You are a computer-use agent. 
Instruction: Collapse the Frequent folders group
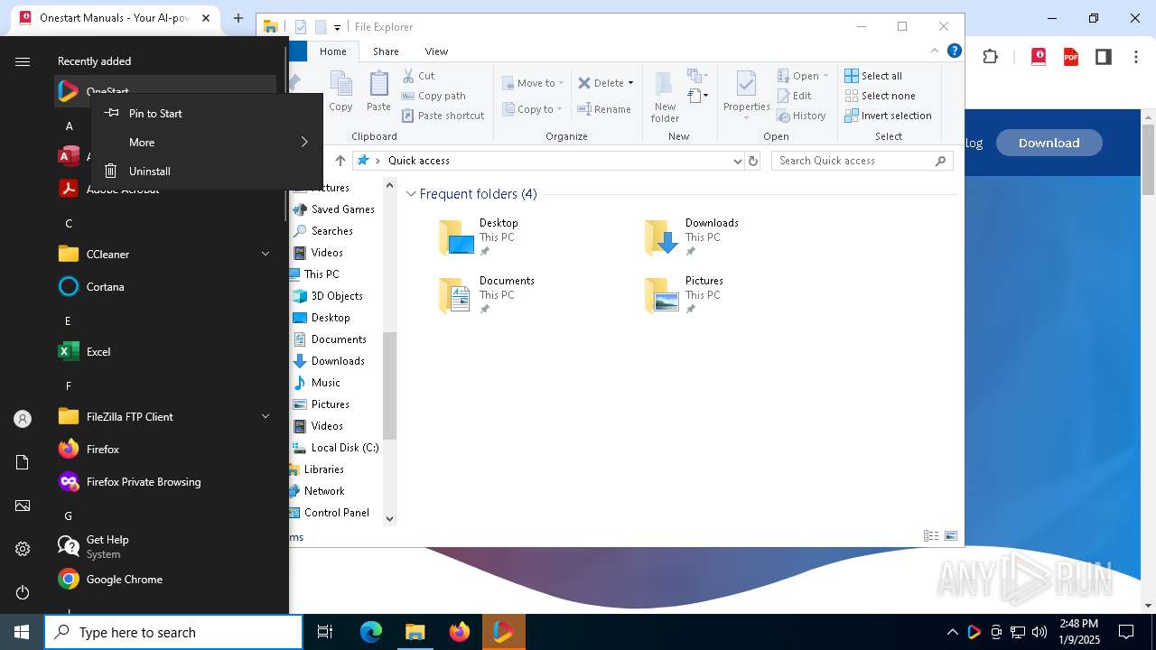coord(411,194)
